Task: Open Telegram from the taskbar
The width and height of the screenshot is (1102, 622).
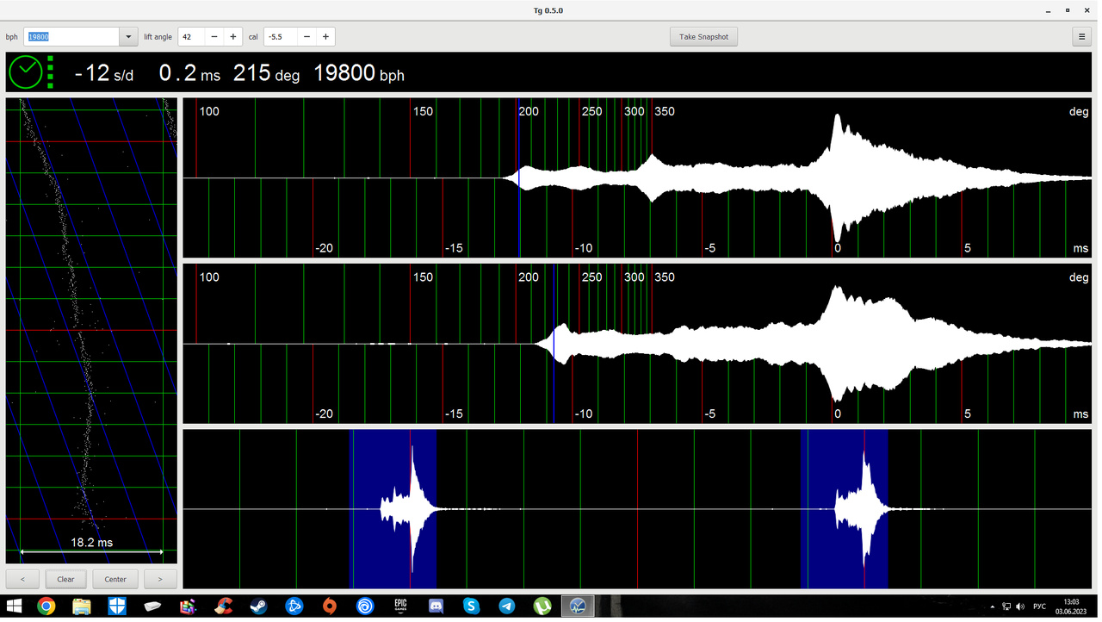Action: (507, 606)
